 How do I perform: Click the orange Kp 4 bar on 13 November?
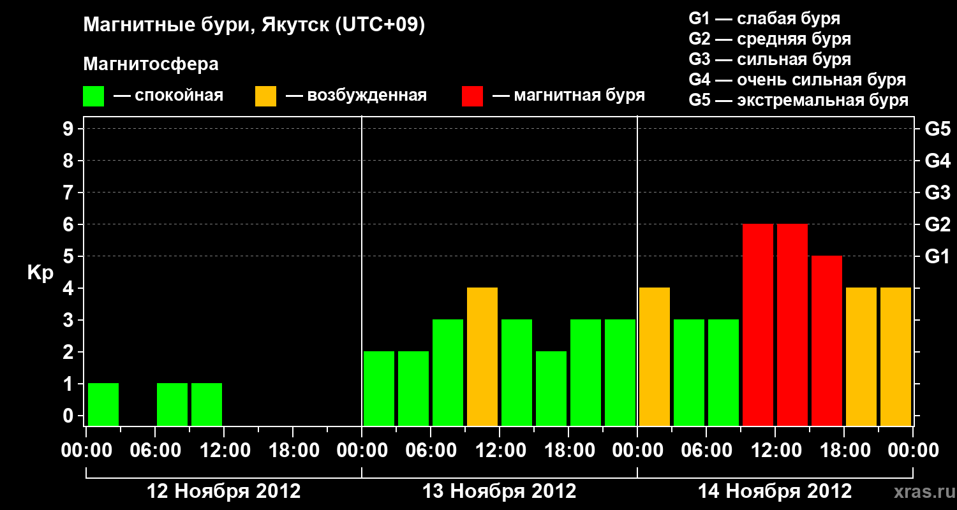point(482,356)
